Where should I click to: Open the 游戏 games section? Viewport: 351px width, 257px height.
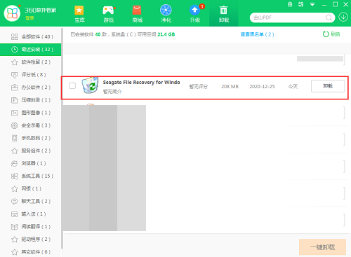108,14
